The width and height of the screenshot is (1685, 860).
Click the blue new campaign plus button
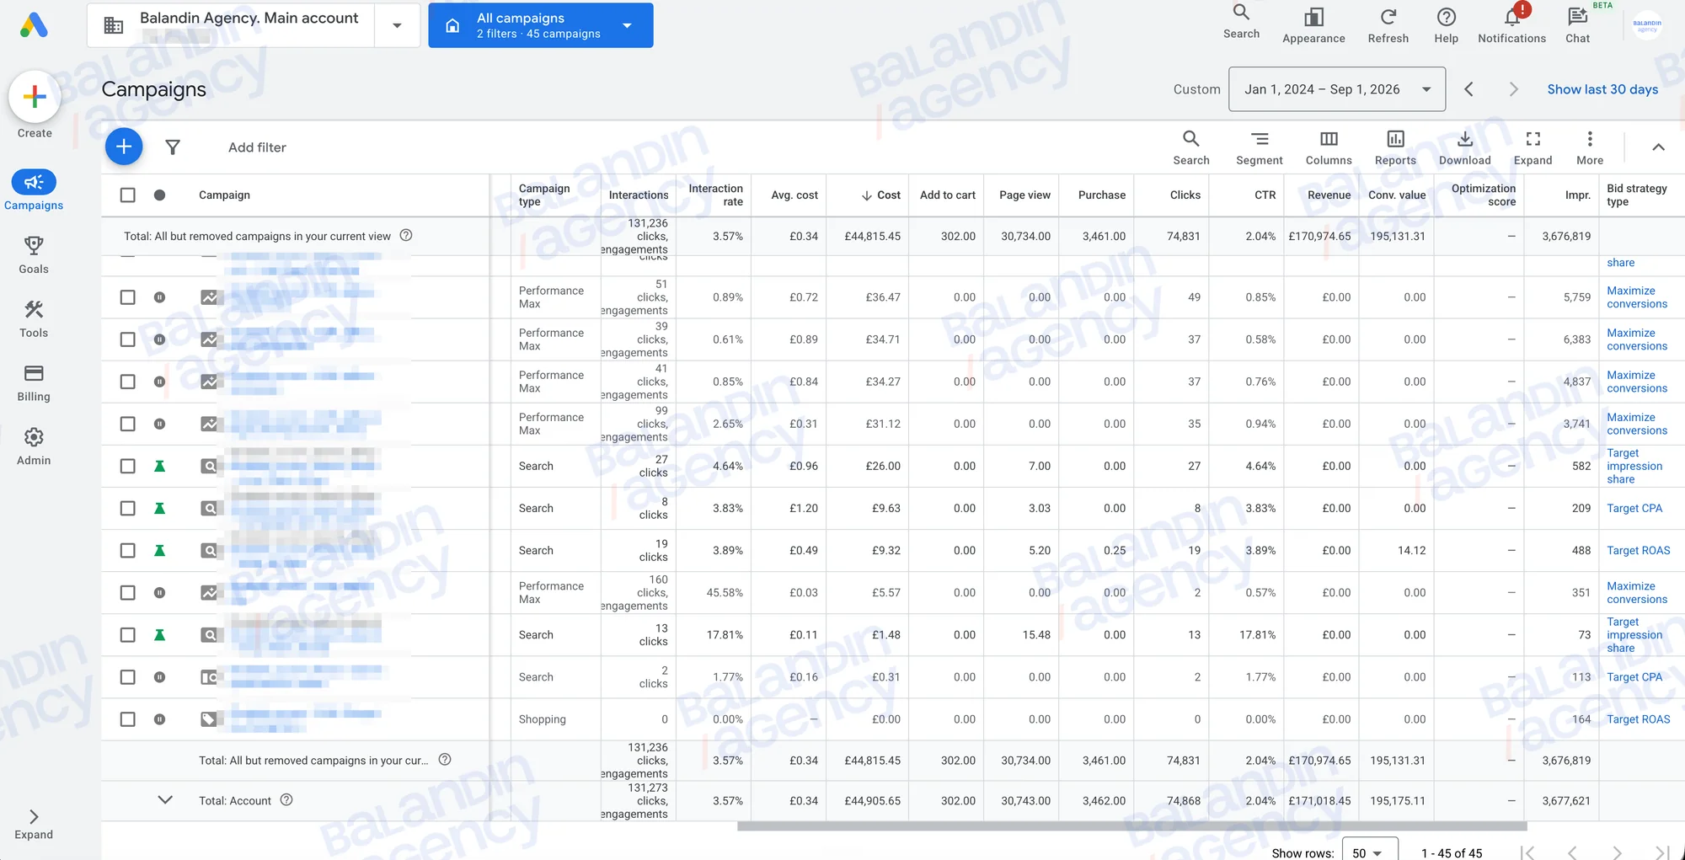[x=124, y=147]
